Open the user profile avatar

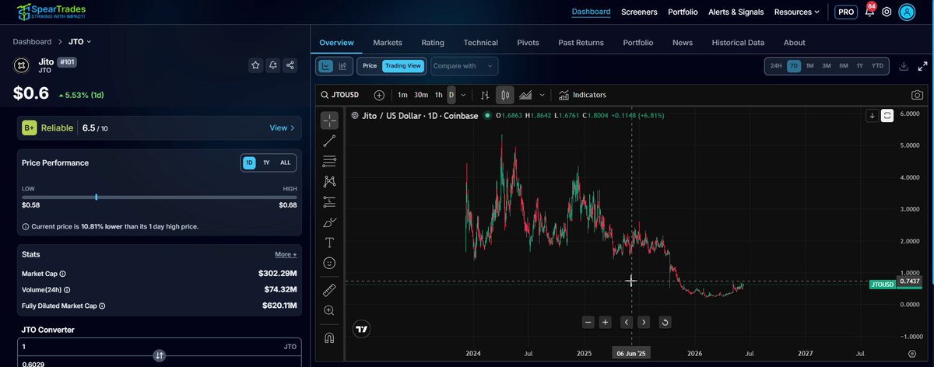(908, 12)
